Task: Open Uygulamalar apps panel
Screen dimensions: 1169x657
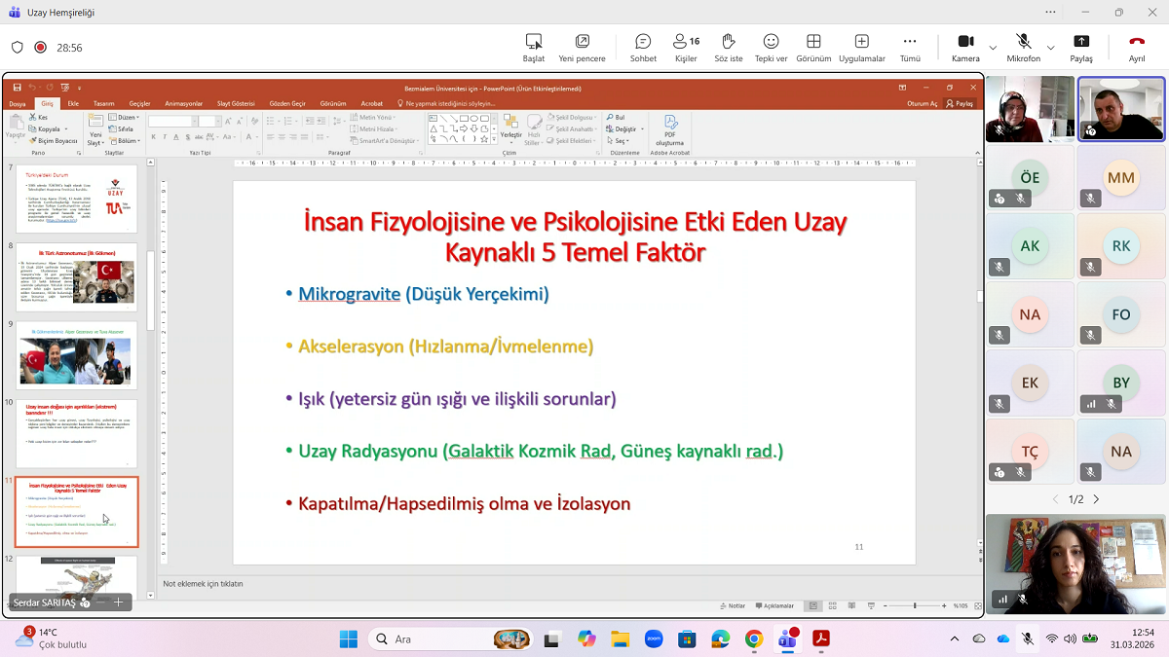Action: point(861,47)
